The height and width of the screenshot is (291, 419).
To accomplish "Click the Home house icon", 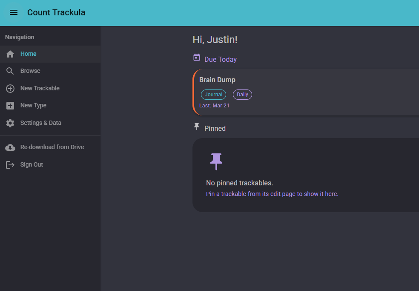I will (10, 54).
